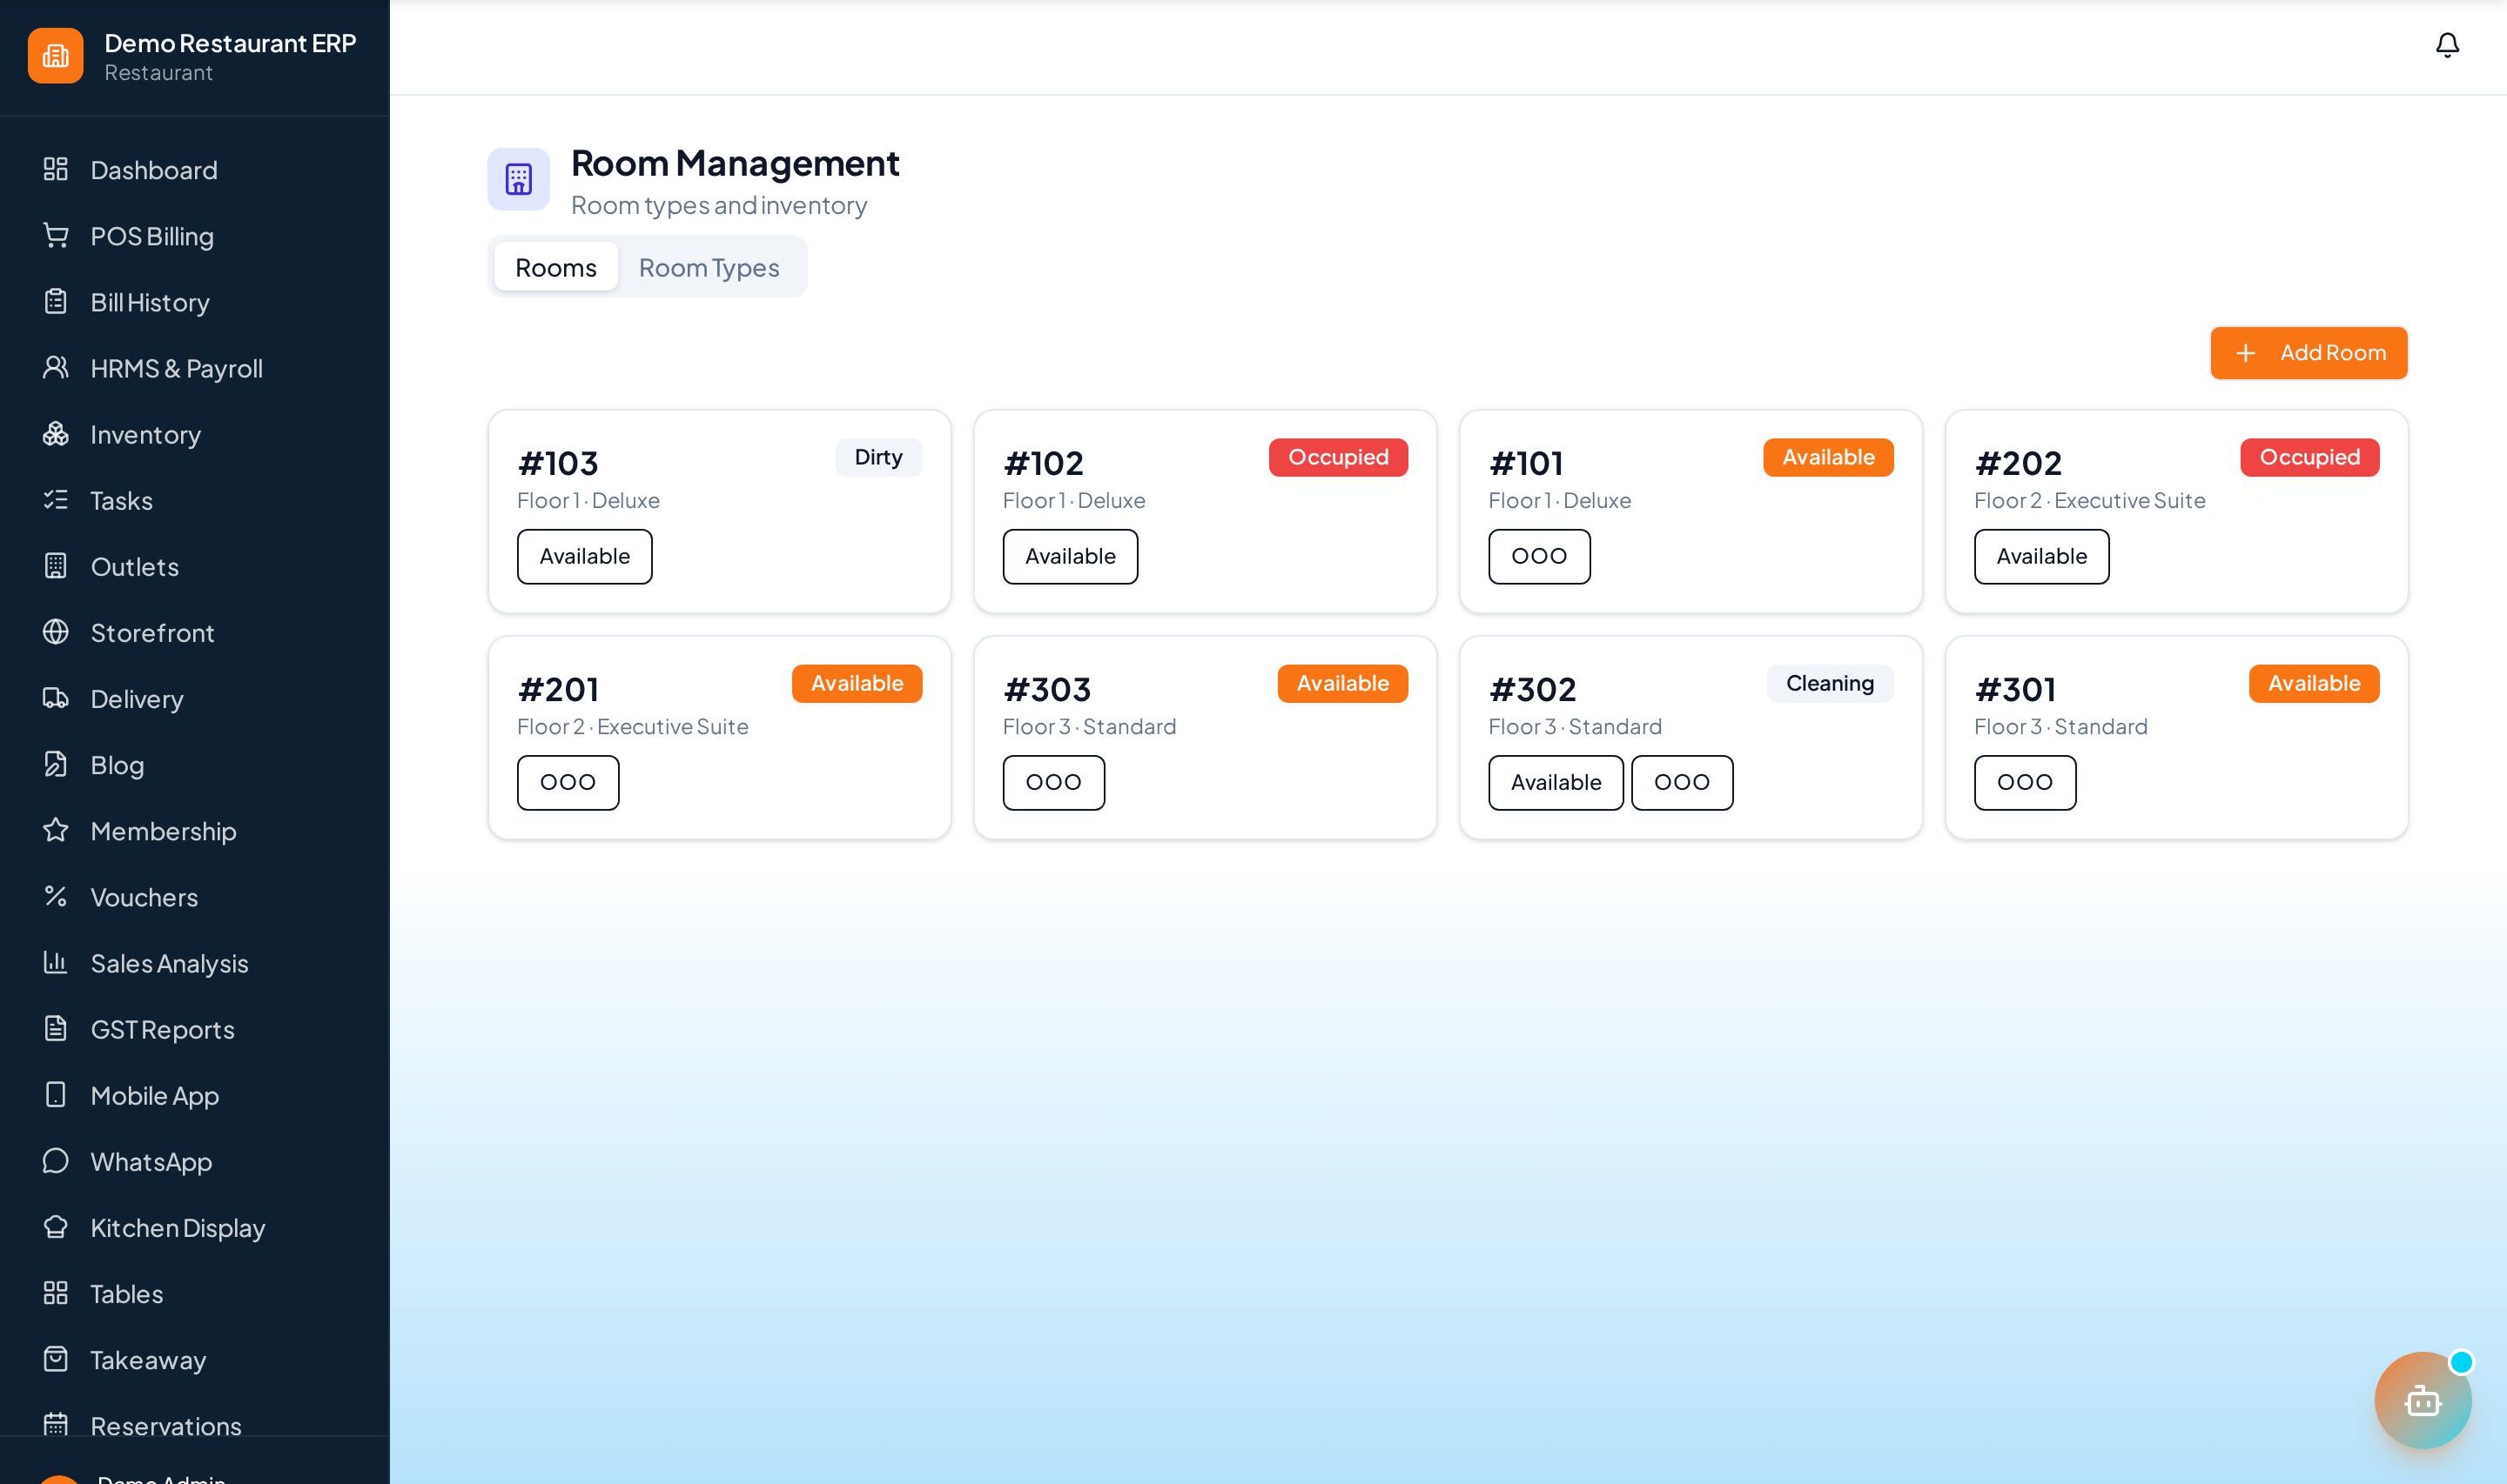Select the #103 room number heading
Viewport: 2507px width, 1484px height.
tap(558, 462)
